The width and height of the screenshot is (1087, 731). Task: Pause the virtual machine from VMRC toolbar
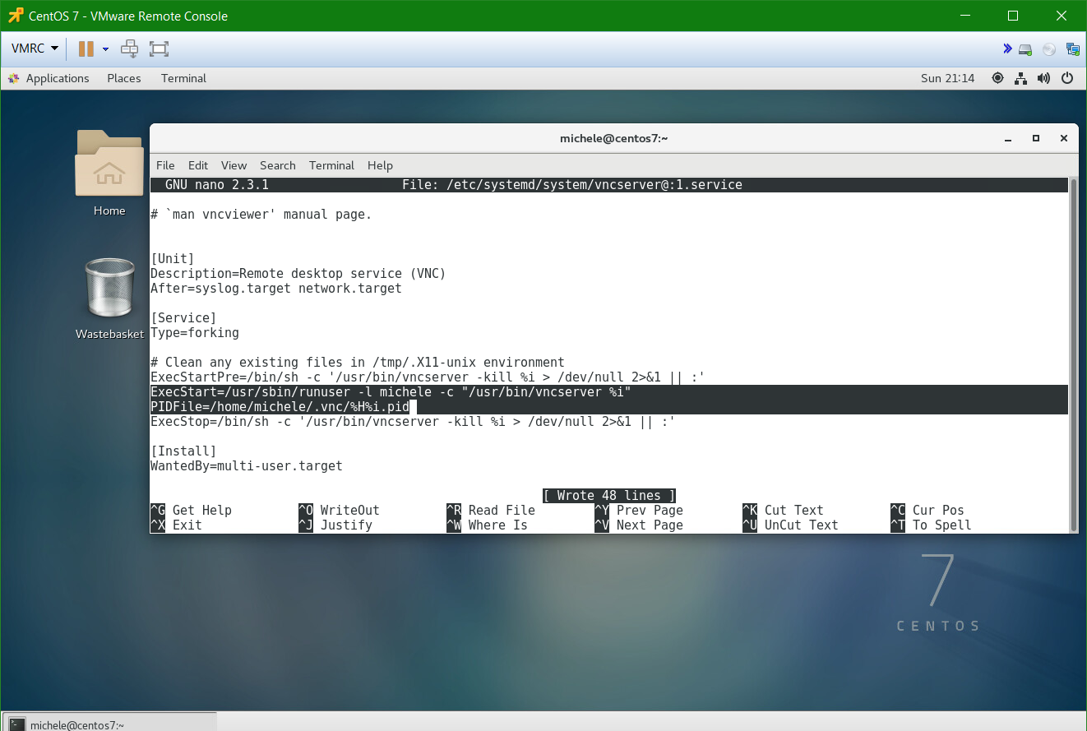click(x=86, y=49)
